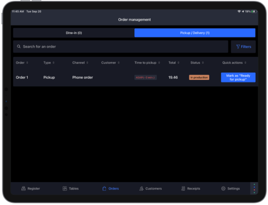
Task: Sort orders by Status column
Action: point(197,63)
